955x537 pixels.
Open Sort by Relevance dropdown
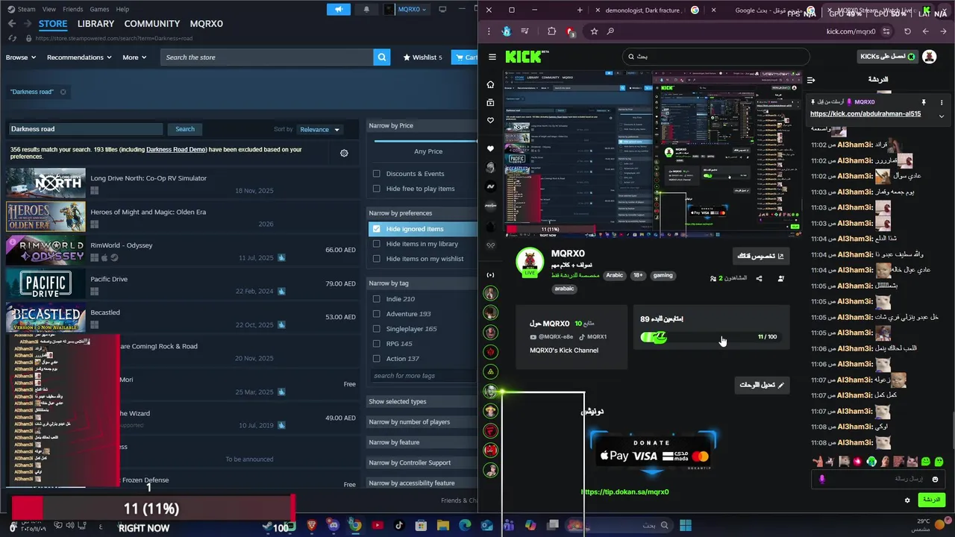point(320,129)
